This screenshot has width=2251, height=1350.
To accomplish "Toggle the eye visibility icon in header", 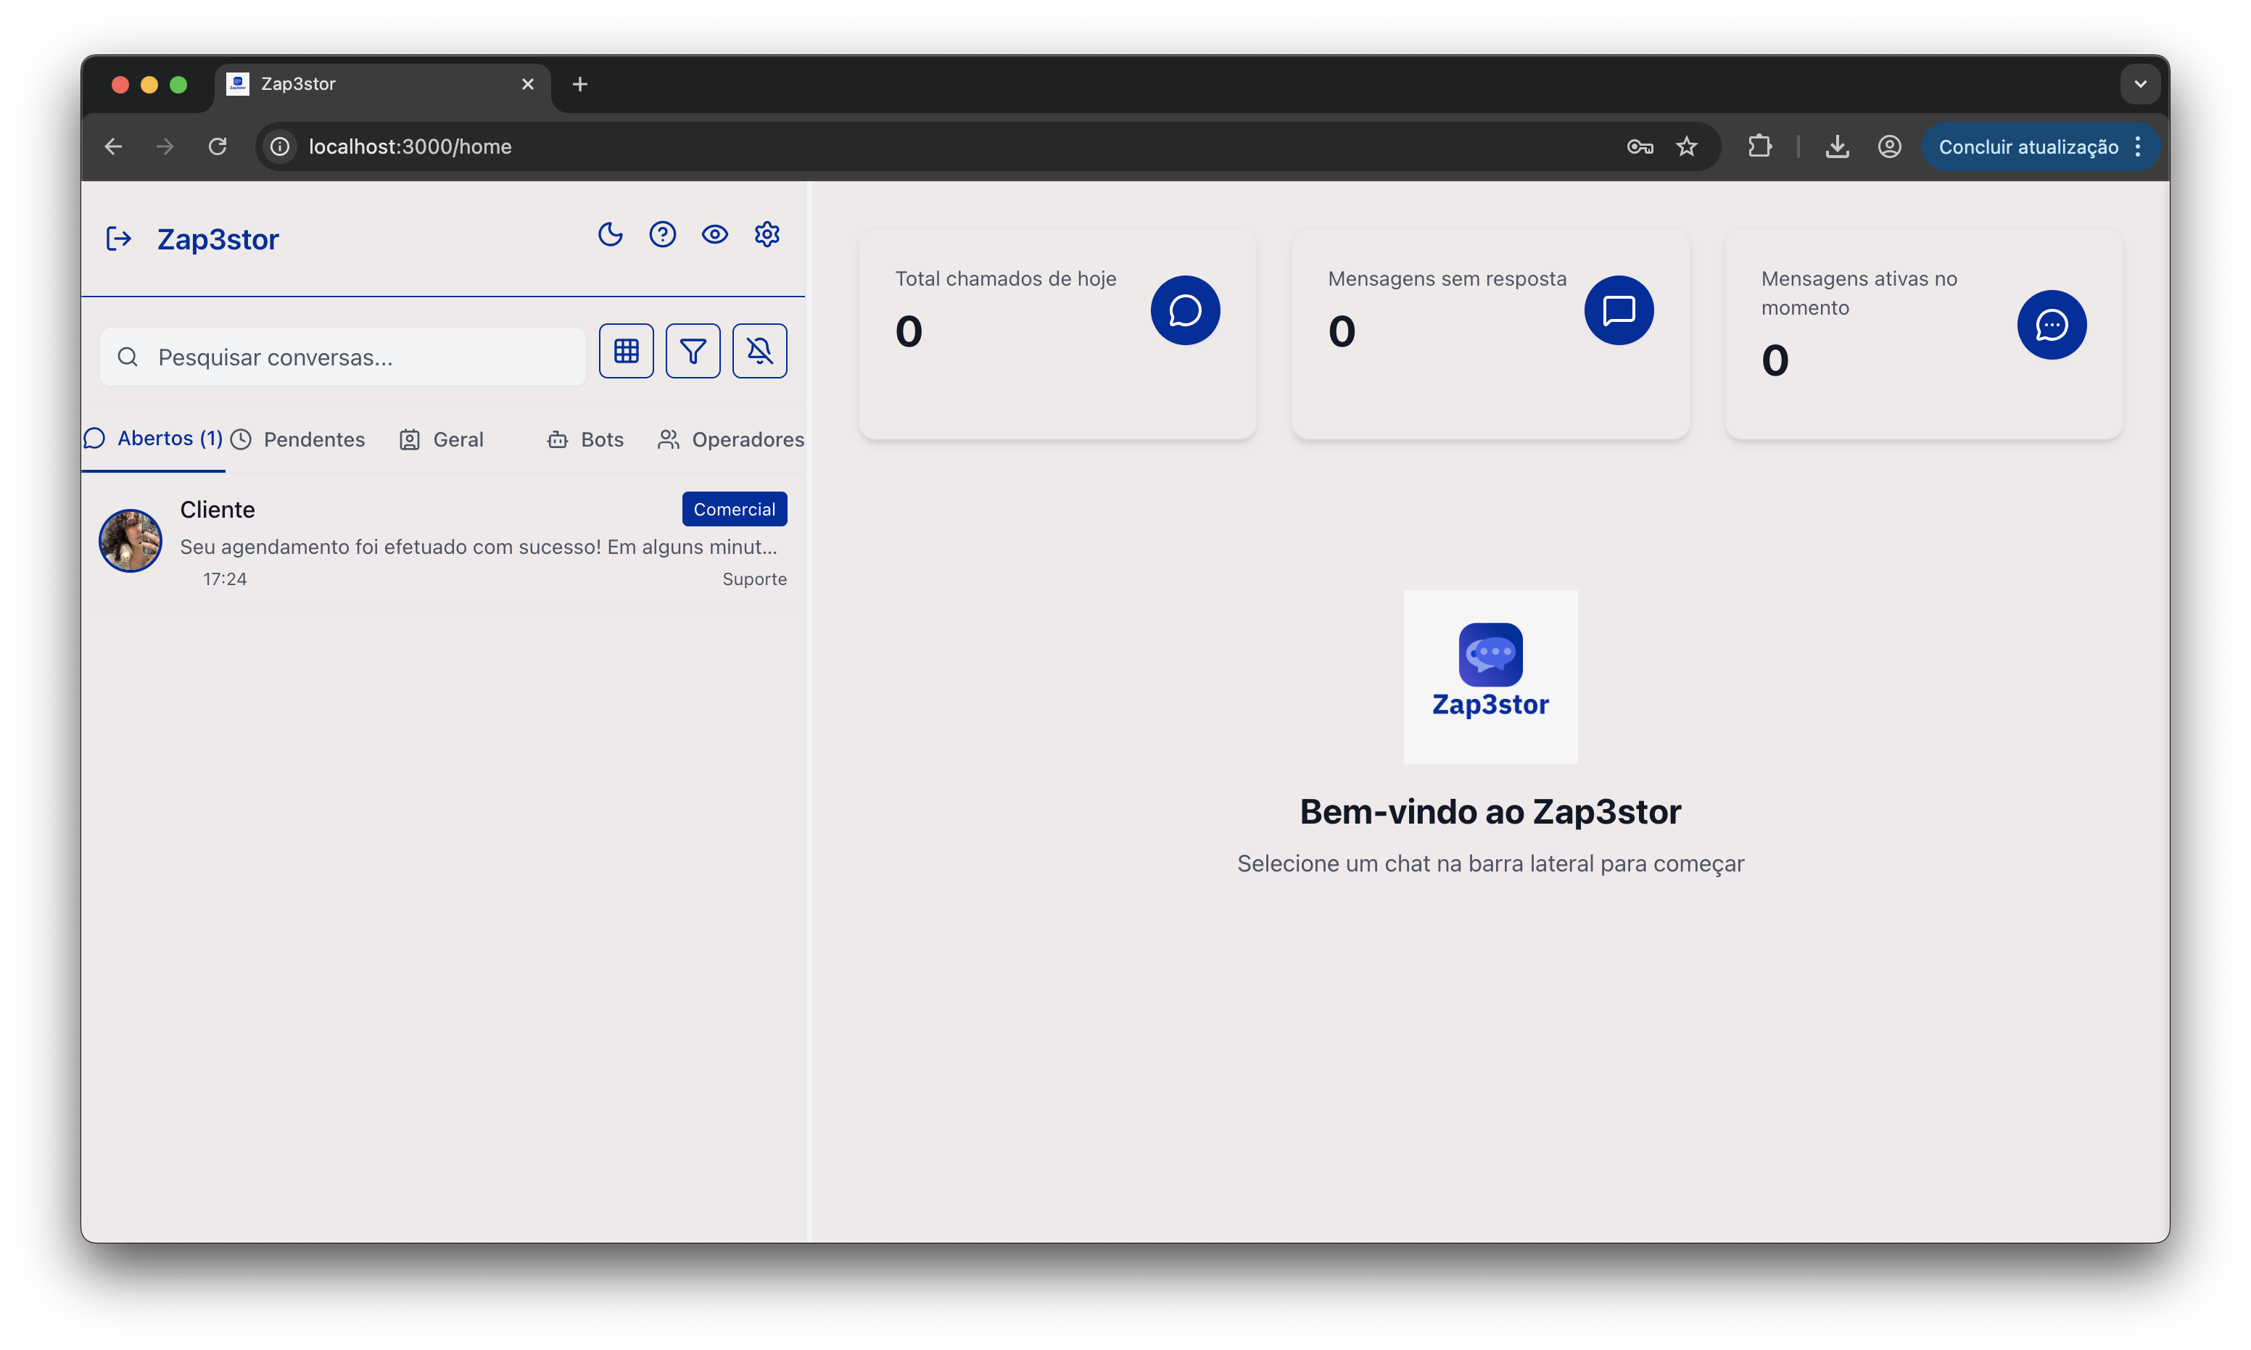I will tap(715, 235).
